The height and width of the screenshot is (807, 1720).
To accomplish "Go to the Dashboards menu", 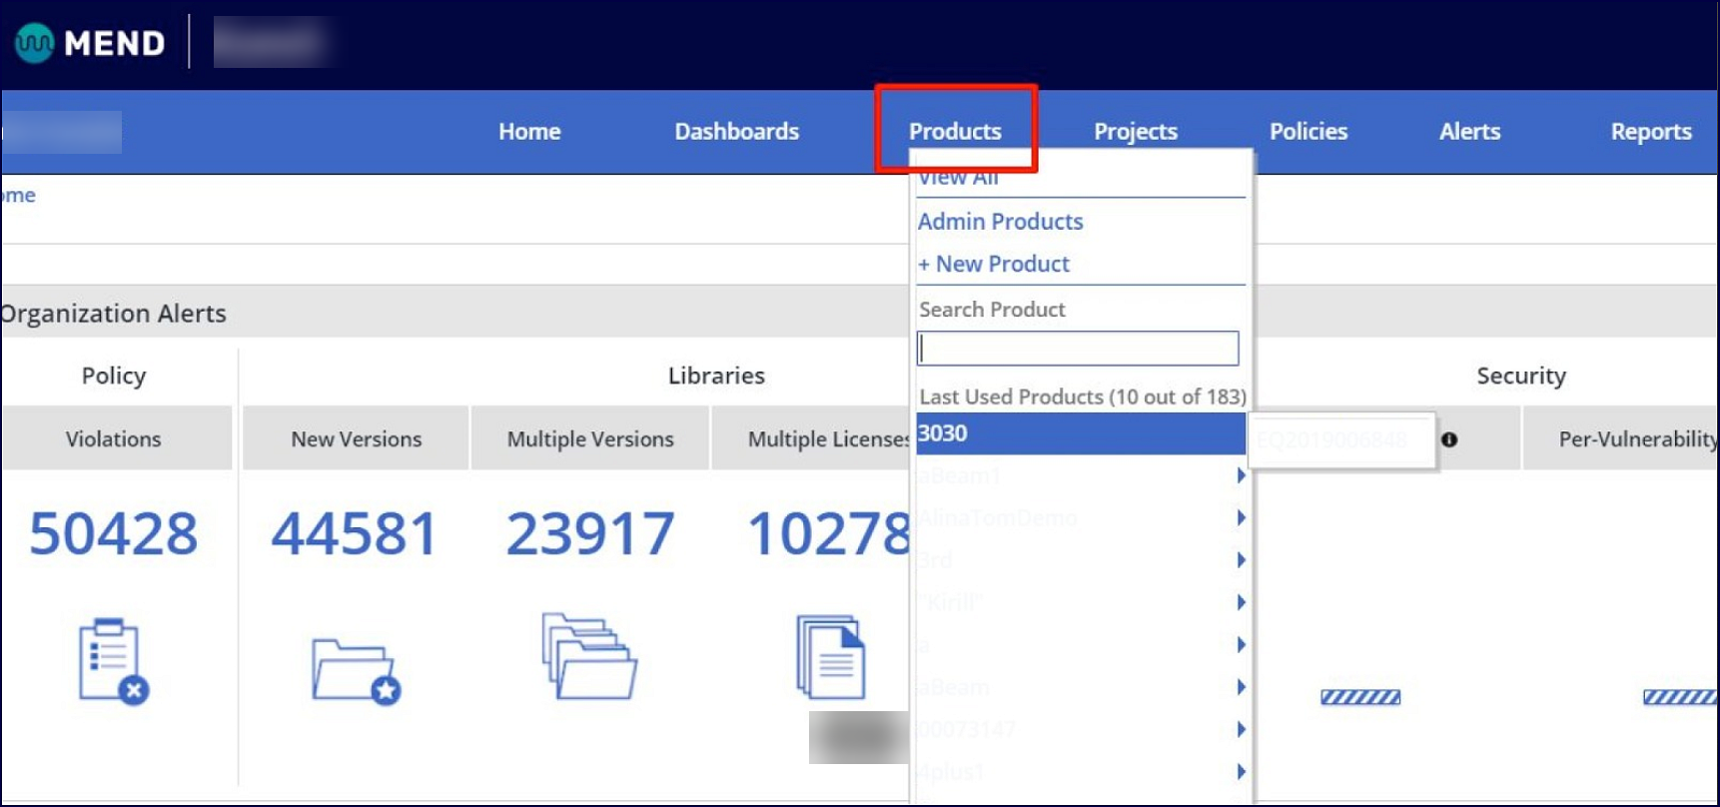I will coord(736,131).
